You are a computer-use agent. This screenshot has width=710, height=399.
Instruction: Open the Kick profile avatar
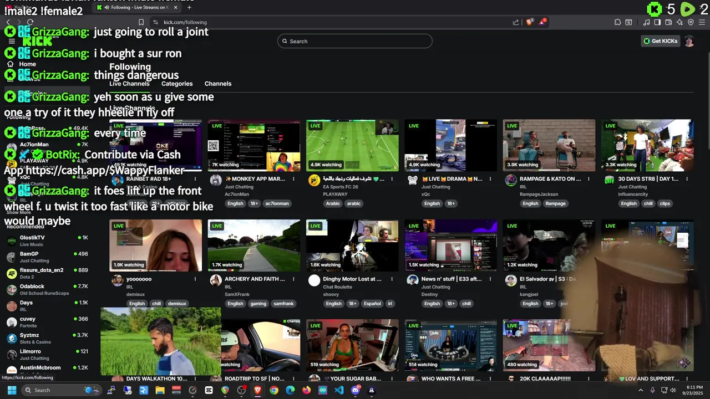689,41
